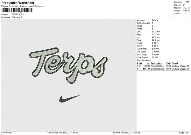Click Page 1 of 1 footer
The height and width of the screenshot is (135, 191).
click(x=184, y=132)
